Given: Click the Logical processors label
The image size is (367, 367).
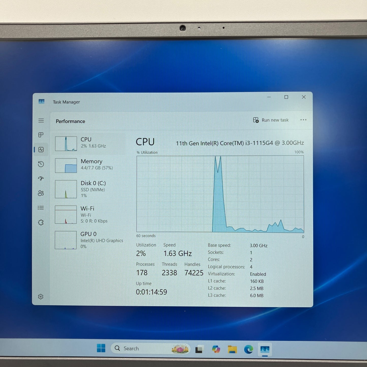Looking at the screenshot, I should click(x=227, y=267).
